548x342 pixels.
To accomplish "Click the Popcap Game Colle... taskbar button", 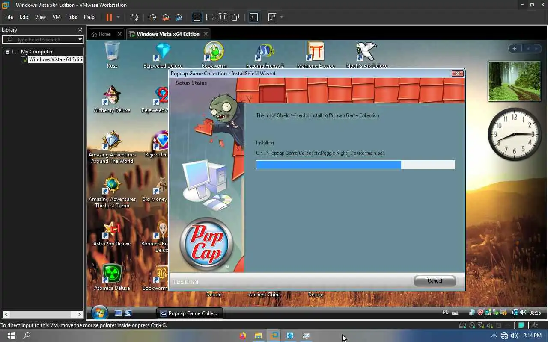I will click(189, 313).
